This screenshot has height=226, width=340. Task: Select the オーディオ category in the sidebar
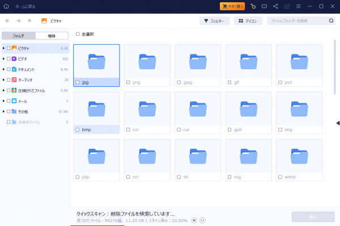(35, 79)
